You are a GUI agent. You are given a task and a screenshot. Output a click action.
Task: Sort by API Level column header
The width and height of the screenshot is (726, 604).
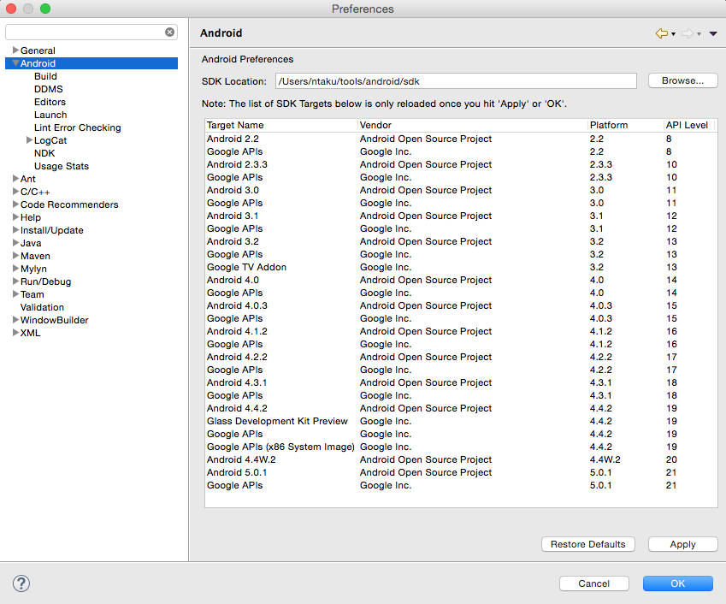click(689, 125)
